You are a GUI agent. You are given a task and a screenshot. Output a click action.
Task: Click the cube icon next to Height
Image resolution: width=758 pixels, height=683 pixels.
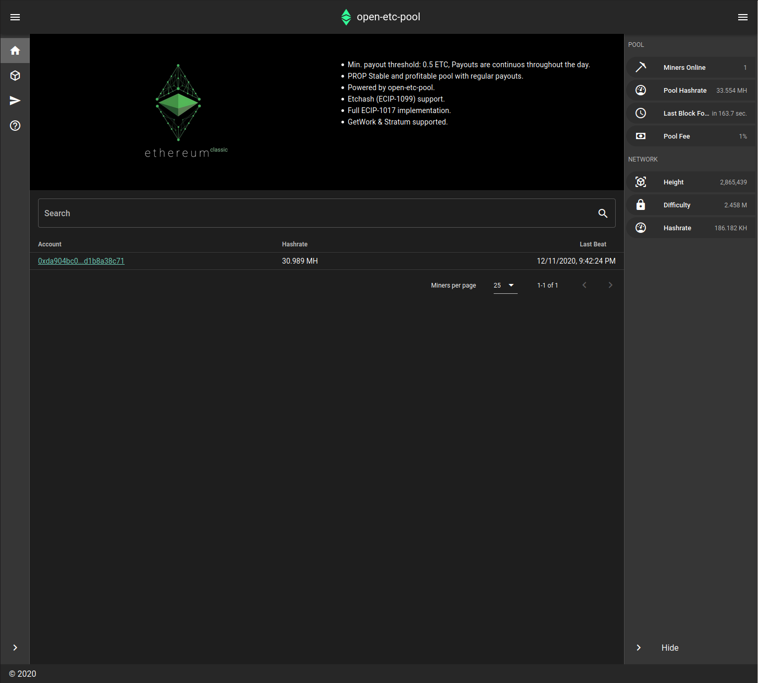641,182
